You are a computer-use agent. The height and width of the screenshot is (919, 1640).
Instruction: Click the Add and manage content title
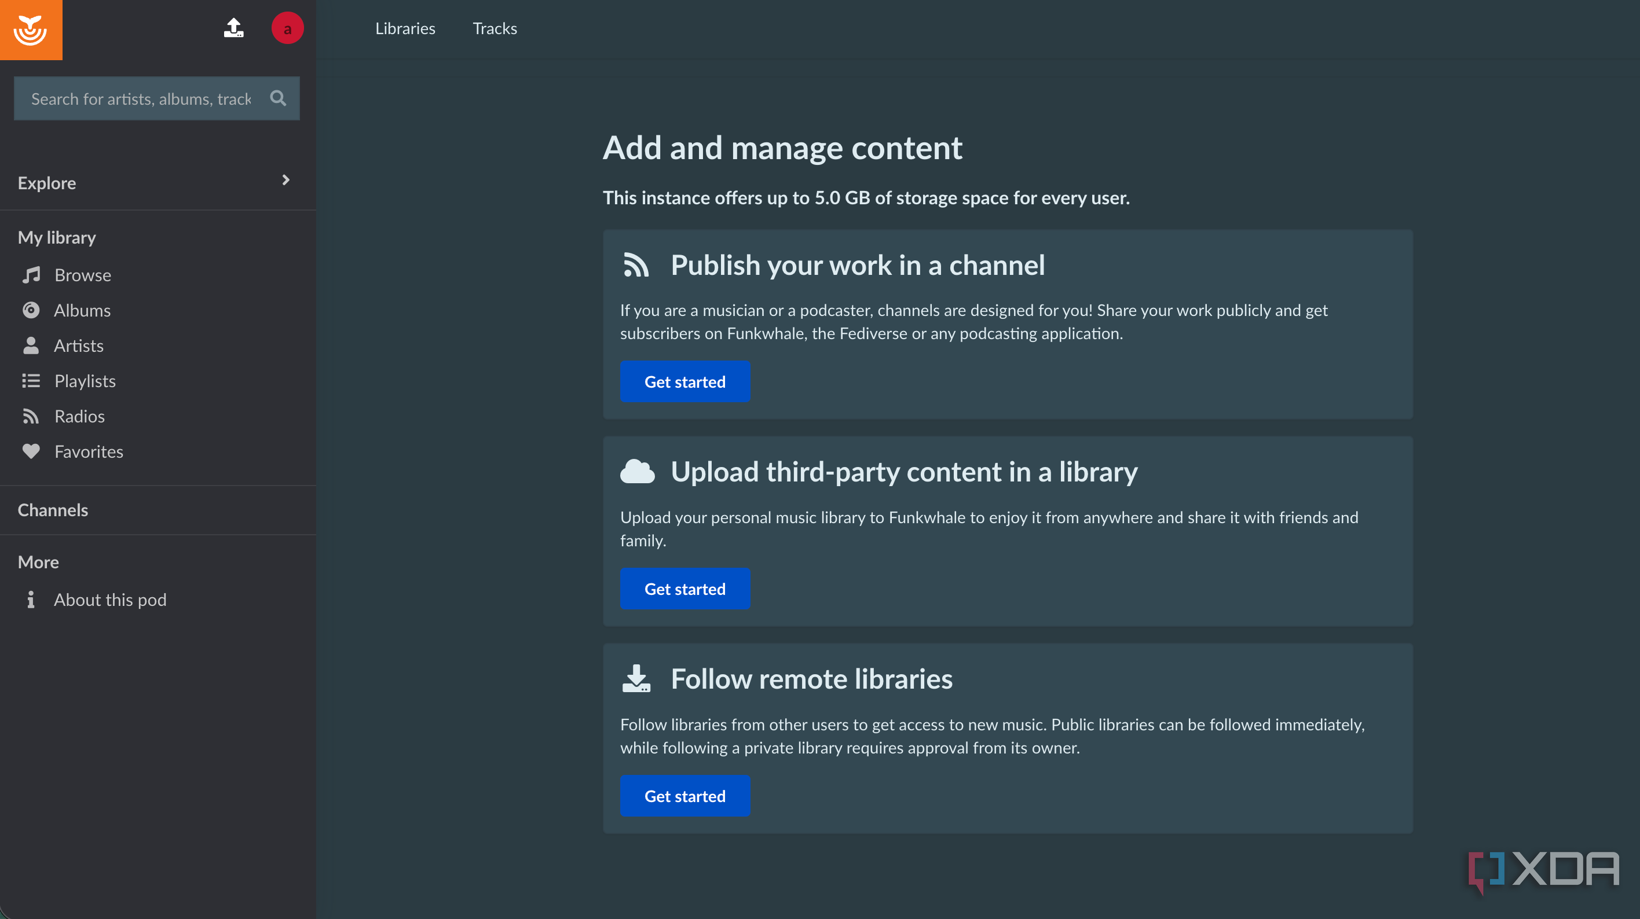(x=782, y=147)
